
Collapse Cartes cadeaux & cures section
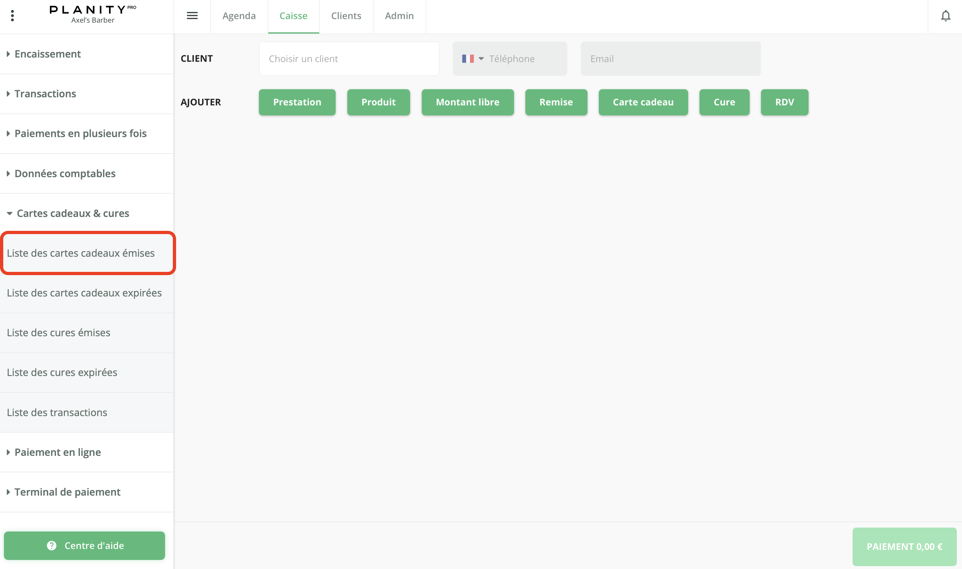(x=73, y=214)
